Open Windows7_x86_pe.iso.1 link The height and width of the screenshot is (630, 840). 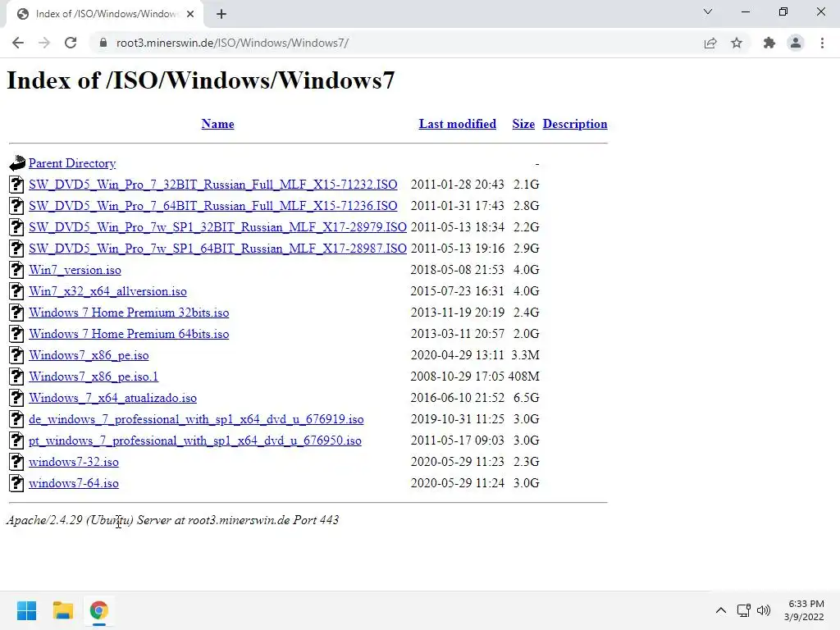tap(94, 377)
